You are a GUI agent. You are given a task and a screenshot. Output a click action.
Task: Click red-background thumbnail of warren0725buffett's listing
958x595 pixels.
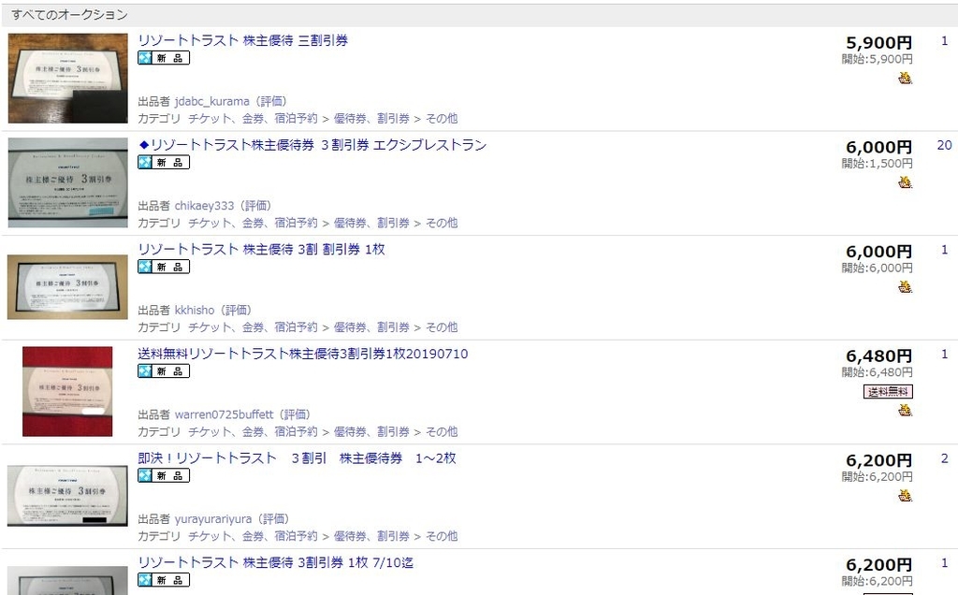coord(67,392)
